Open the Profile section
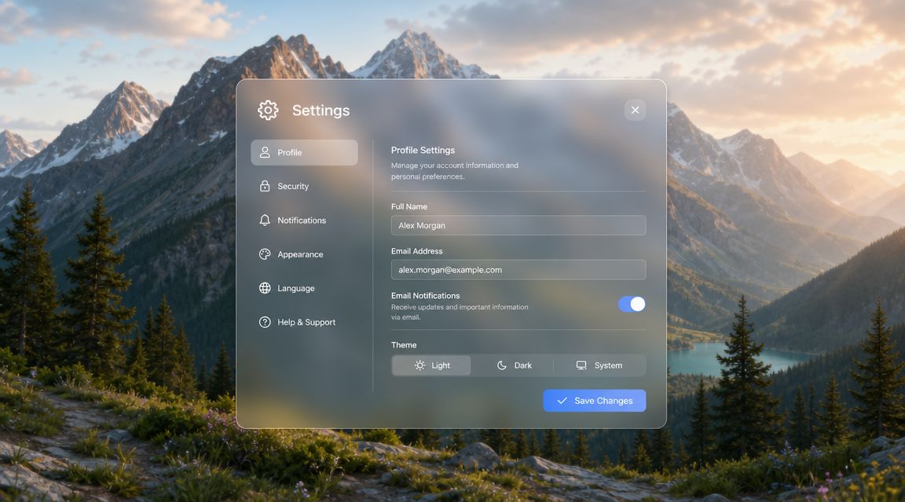This screenshot has height=502, width=905. click(304, 152)
